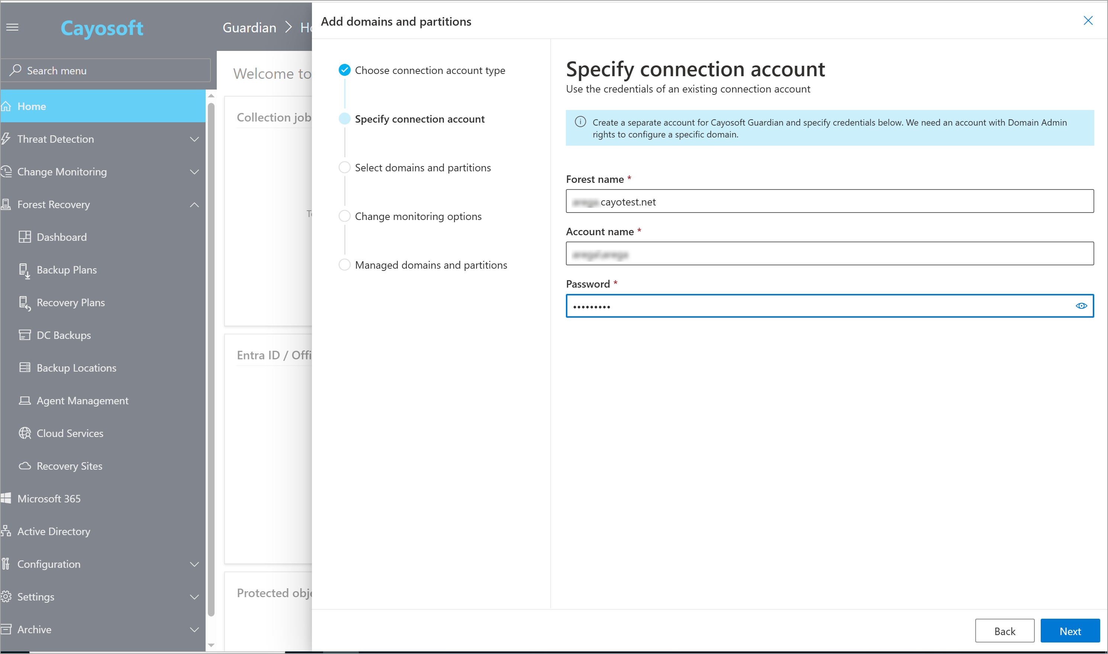This screenshot has width=1108, height=654.
Task: Open Backup Plans via its icon
Action: (25, 270)
